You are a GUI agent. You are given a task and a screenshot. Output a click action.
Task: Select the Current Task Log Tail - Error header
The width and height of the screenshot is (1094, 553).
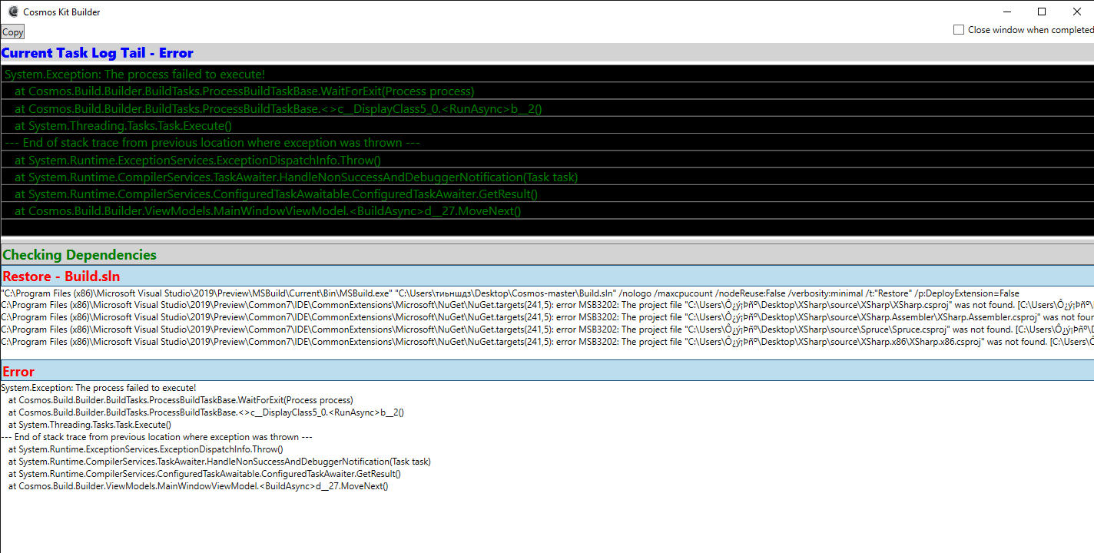click(x=98, y=52)
